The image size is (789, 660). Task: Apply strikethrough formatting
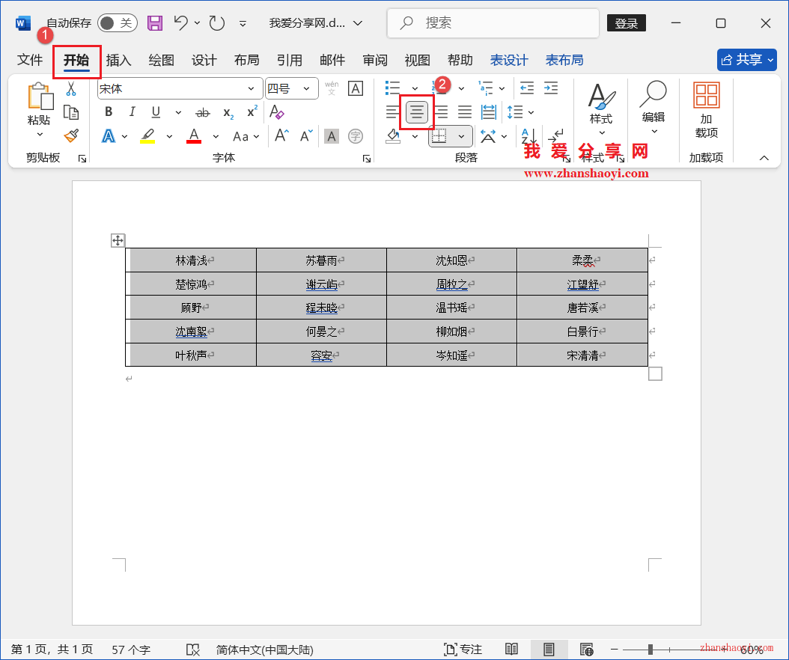[x=202, y=113]
